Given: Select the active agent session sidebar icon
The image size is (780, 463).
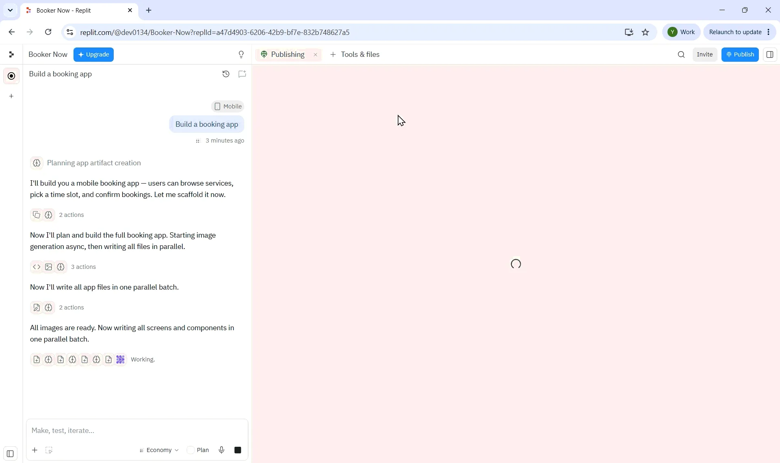Looking at the screenshot, I should tap(11, 76).
